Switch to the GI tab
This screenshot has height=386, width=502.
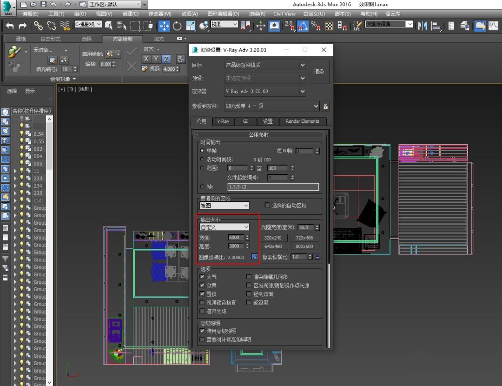245,121
